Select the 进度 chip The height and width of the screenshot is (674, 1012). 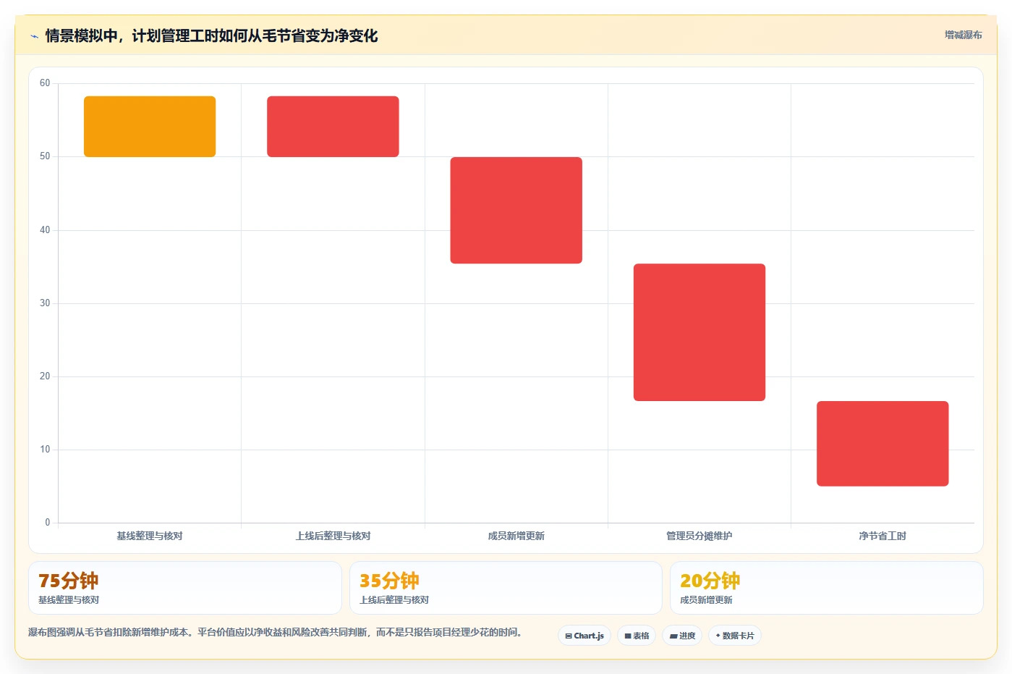pyautogui.click(x=682, y=636)
